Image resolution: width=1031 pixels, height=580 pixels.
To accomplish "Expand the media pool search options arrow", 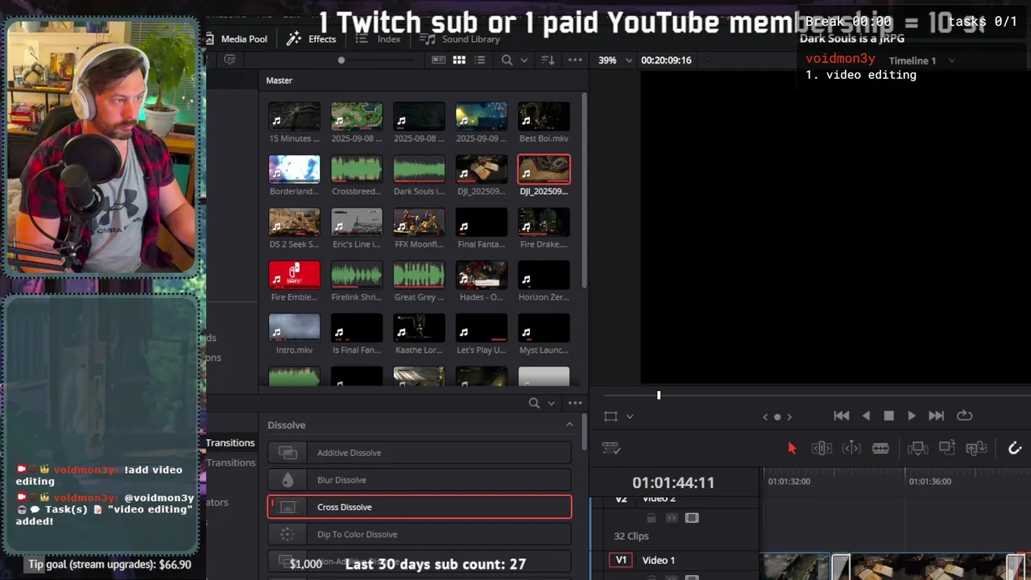I will pos(524,60).
